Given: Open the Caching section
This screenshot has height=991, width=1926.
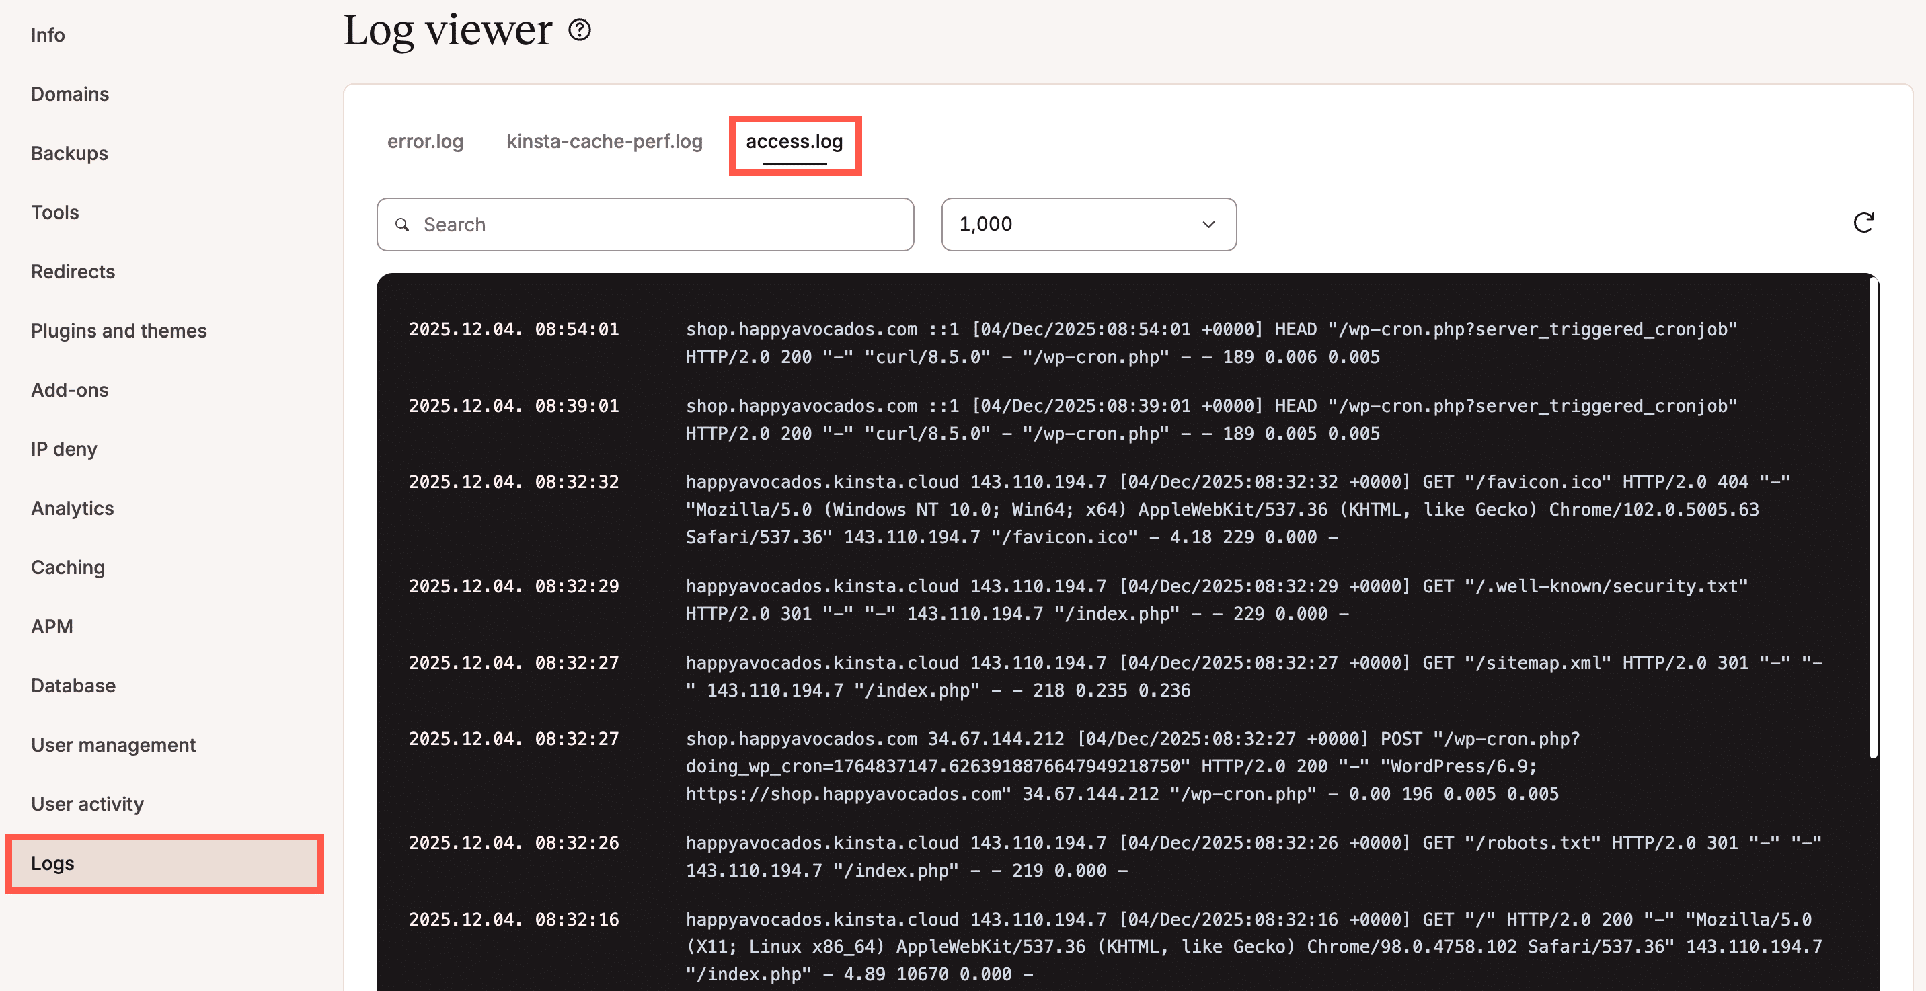Looking at the screenshot, I should (67, 567).
